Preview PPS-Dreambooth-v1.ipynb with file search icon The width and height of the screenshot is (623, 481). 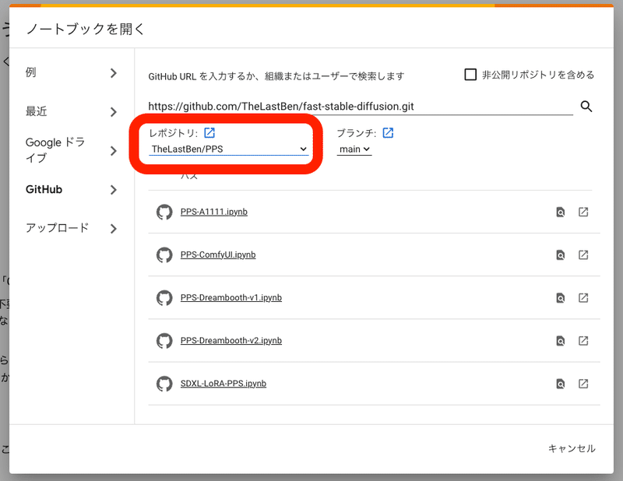pyautogui.click(x=560, y=298)
